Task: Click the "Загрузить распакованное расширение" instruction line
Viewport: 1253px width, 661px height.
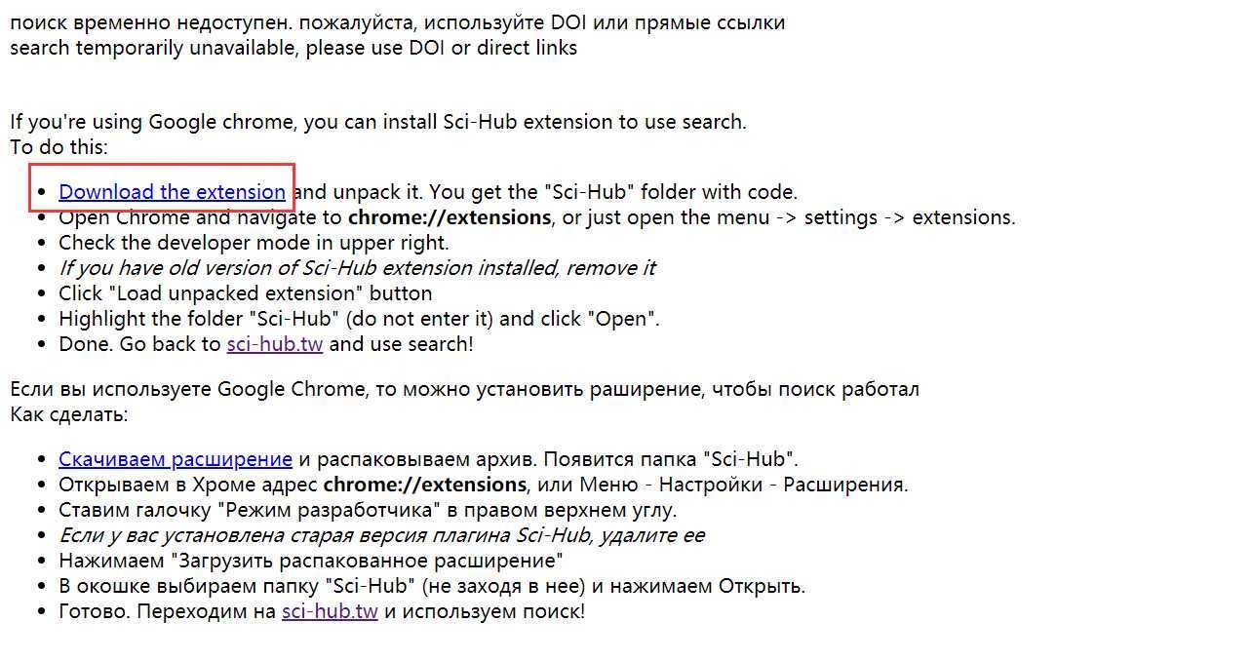Action: click(311, 561)
